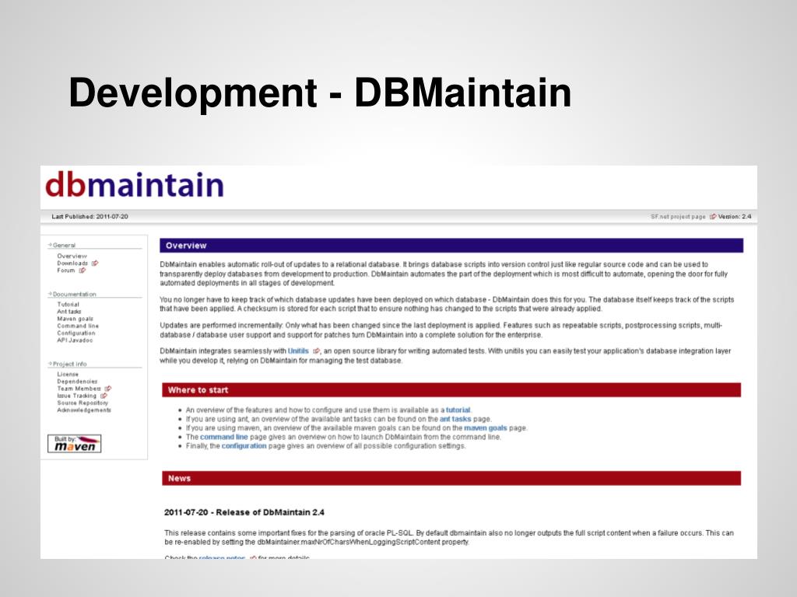This screenshot has width=797, height=597.
Task: Open the Issue Tracking link
Action: tap(77, 396)
